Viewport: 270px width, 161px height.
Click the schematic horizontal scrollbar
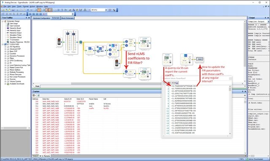pos(138,83)
